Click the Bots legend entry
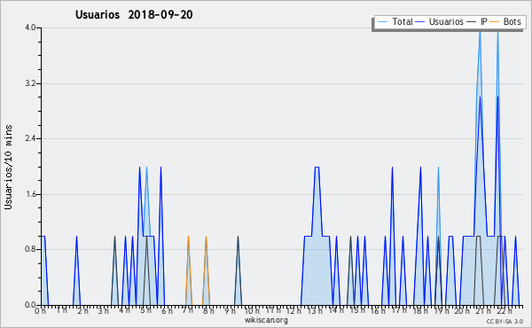532x328 pixels. [505, 21]
